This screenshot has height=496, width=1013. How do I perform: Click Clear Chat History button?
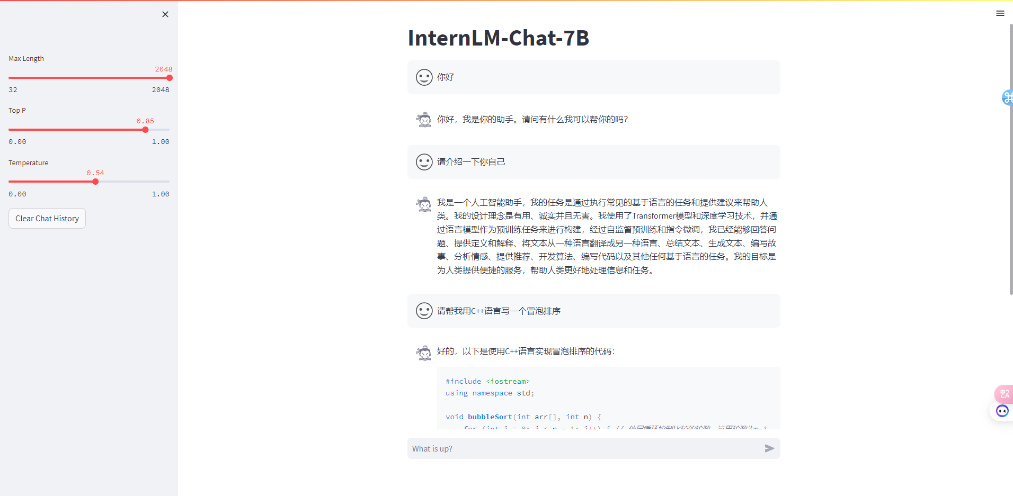[x=47, y=219]
